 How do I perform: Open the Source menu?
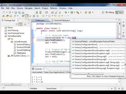[20, 8]
